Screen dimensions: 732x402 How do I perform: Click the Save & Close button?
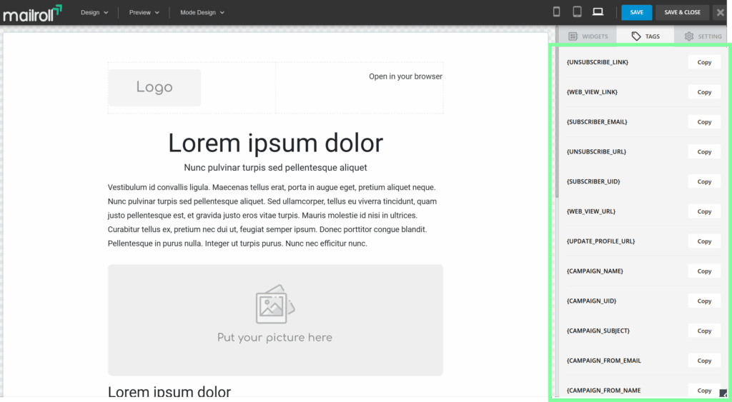(x=682, y=12)
